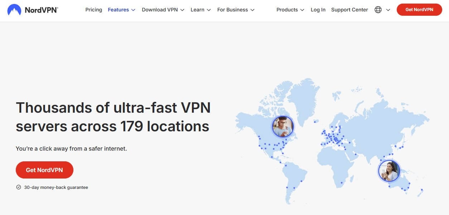Click the red Get NordVPN header button icon

click(x=419, y=10)
